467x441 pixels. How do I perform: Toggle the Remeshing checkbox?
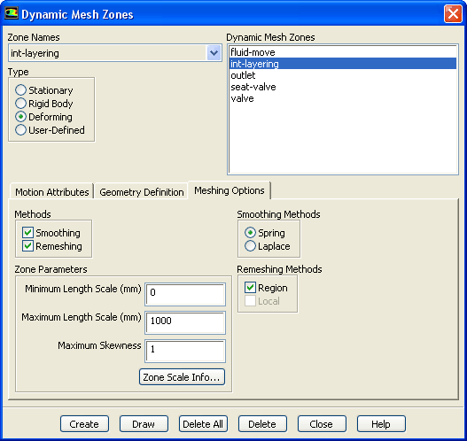28,246
